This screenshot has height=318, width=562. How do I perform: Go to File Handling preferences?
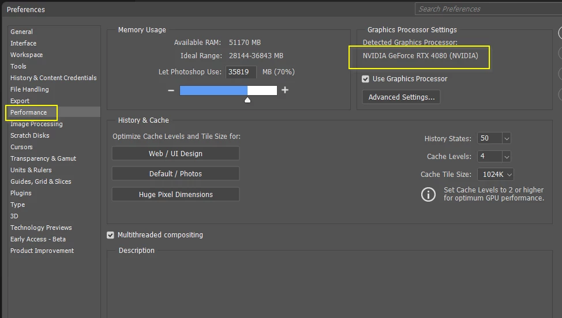tap(29, 89)
